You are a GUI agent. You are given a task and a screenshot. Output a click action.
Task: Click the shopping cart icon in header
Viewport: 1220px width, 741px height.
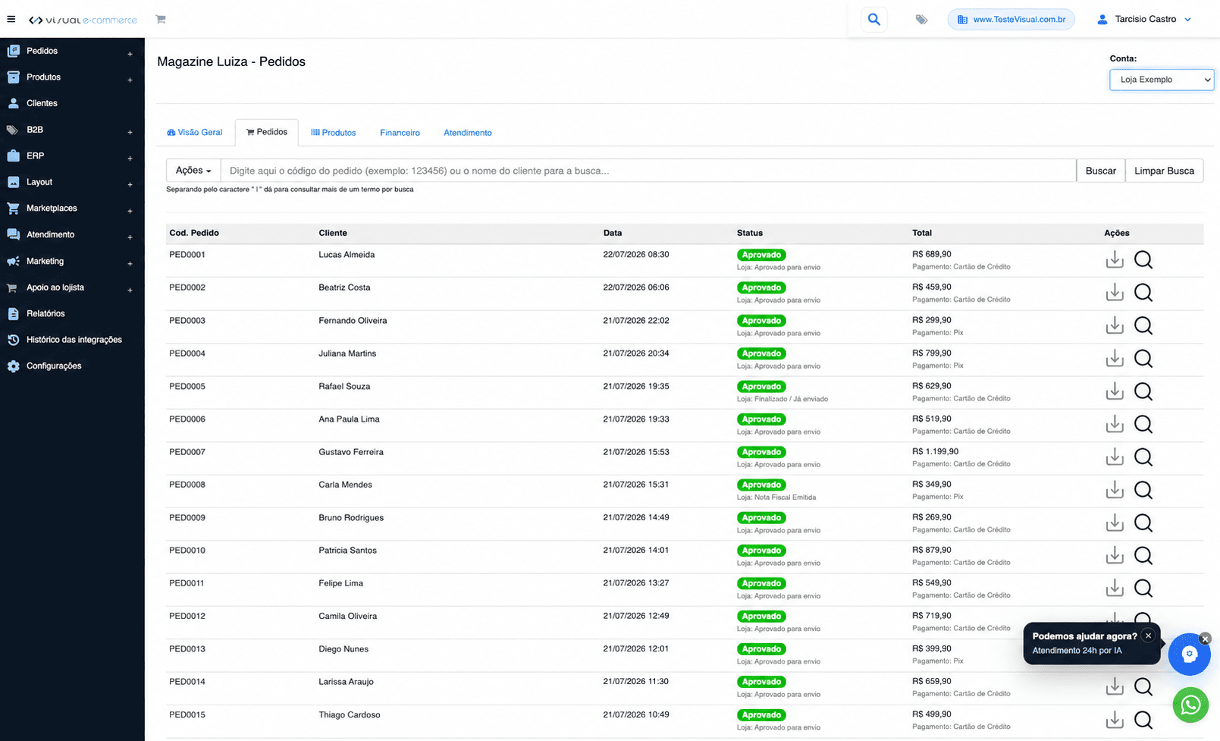click(x=161, y=20)
